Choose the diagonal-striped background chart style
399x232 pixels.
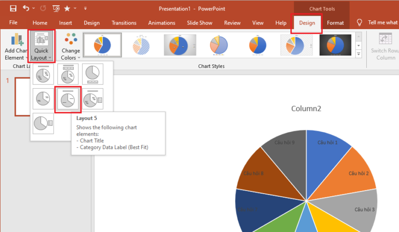click(x=296, y=45)
